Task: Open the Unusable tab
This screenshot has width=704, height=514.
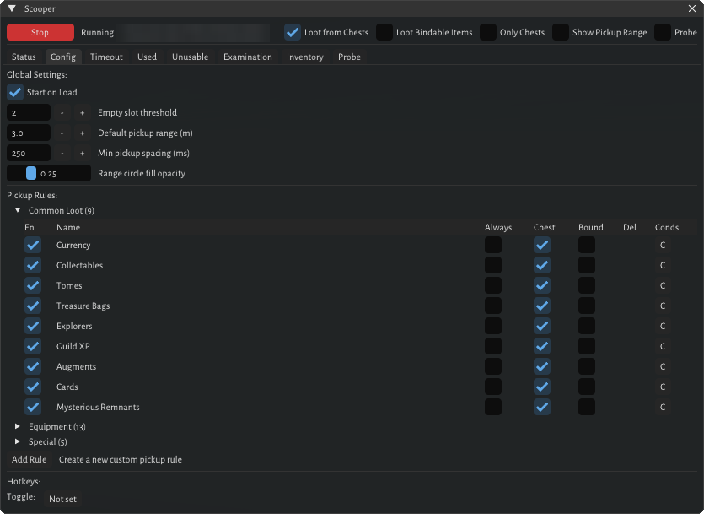Action: click(190, 57)
